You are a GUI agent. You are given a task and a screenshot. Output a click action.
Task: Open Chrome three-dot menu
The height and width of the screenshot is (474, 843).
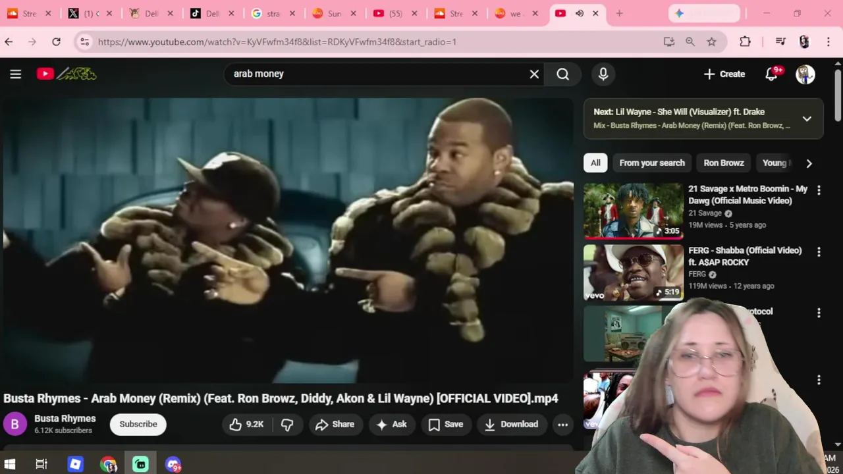coord(829,41)
